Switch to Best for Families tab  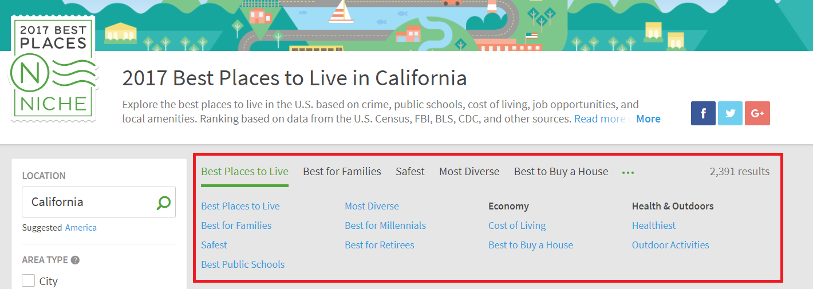[342, 171]
